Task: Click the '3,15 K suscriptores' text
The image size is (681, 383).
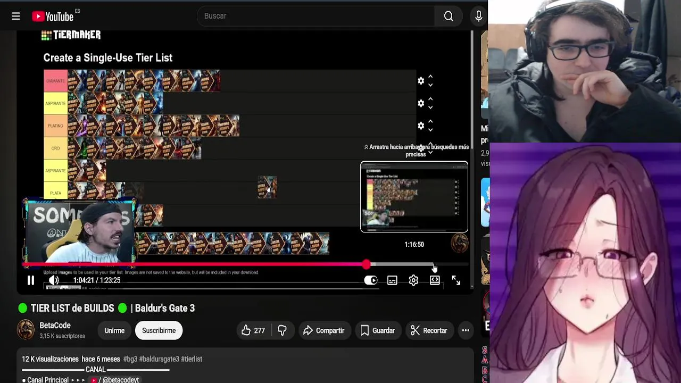Action: coord(62,336)
